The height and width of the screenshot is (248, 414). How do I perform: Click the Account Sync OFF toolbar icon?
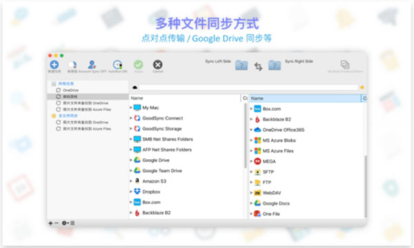pyautogui.click(x=92, y=65)
